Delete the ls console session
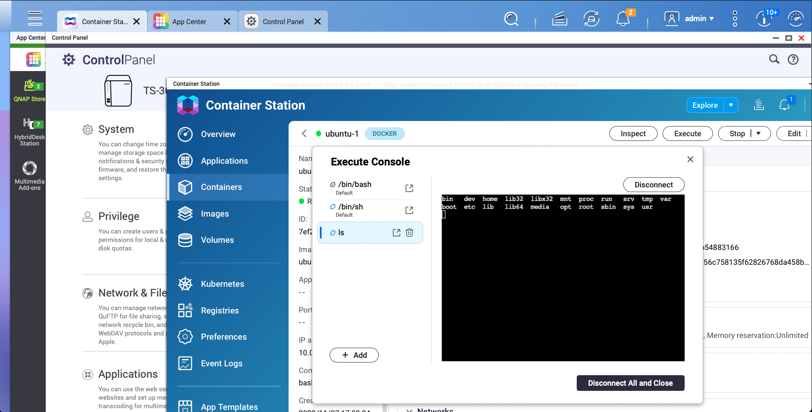This screenshot has width=812, height=412. point(410,233)
